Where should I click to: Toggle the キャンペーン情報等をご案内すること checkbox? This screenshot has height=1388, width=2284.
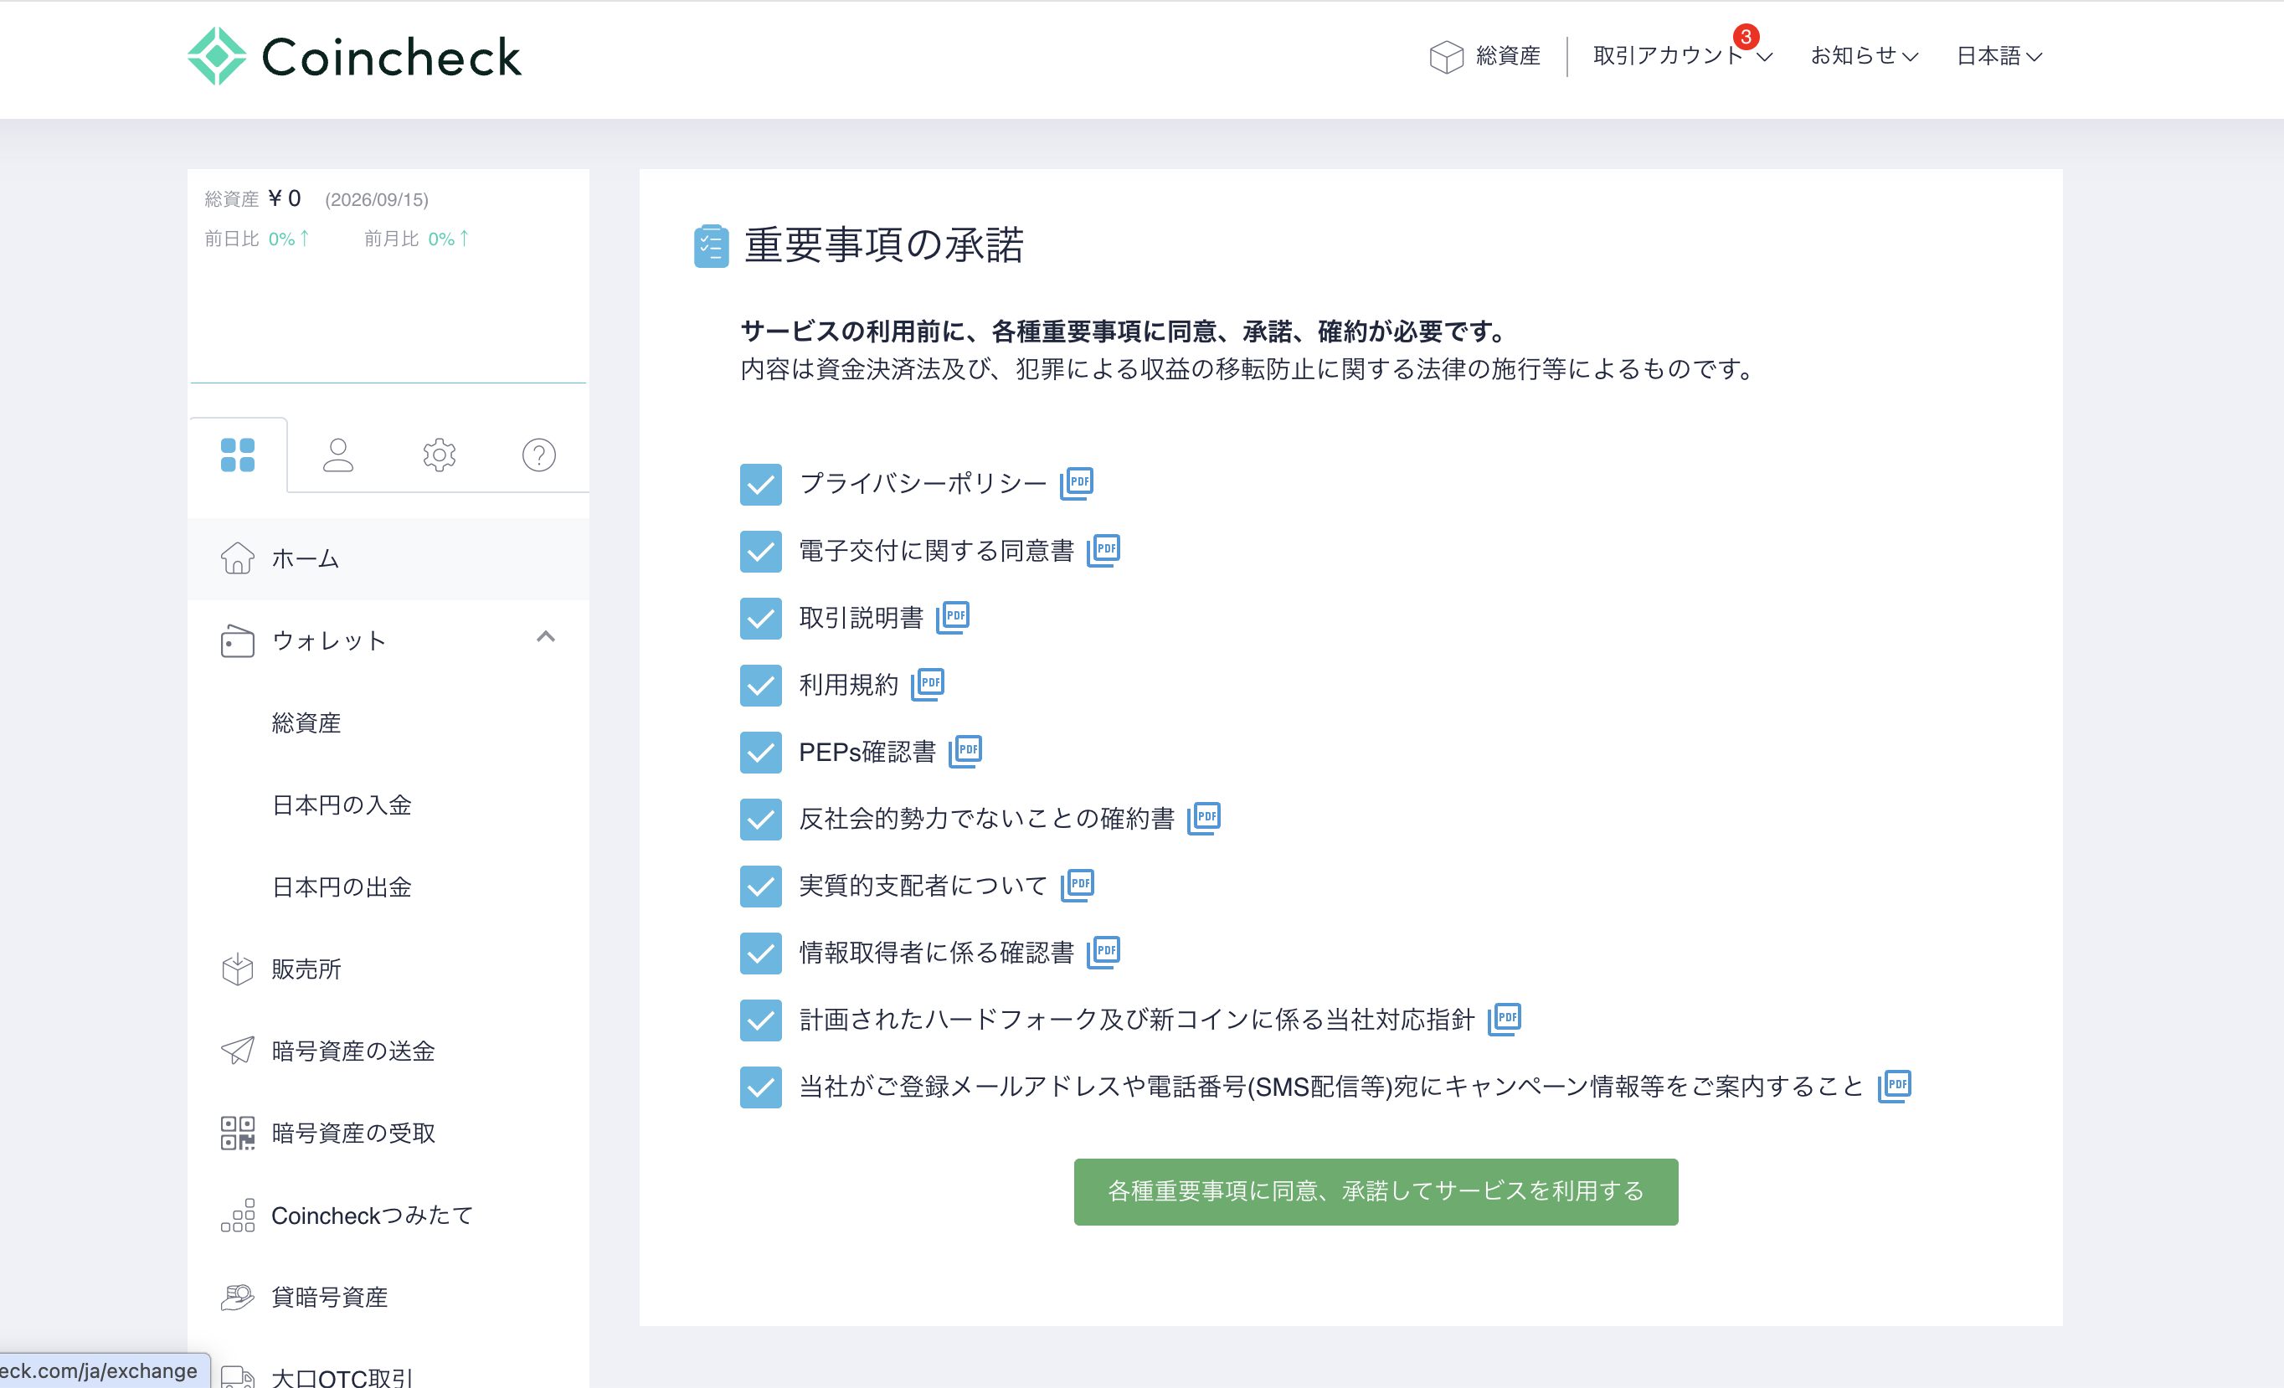760,1087
